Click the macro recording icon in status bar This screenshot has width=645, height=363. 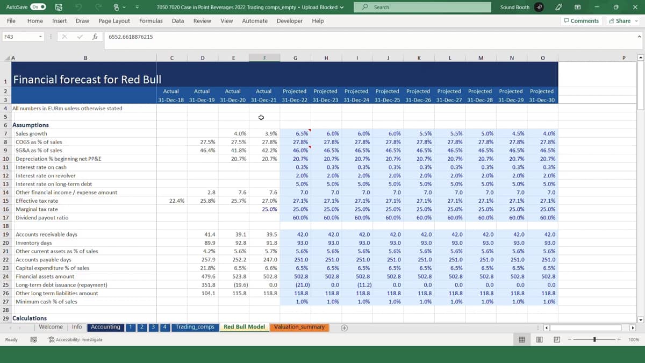[x=33, y=340]
